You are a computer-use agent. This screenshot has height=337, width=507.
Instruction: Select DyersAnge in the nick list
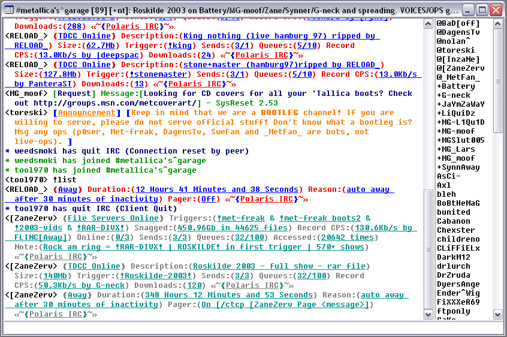pyautogui.click(x=458, y=284)
